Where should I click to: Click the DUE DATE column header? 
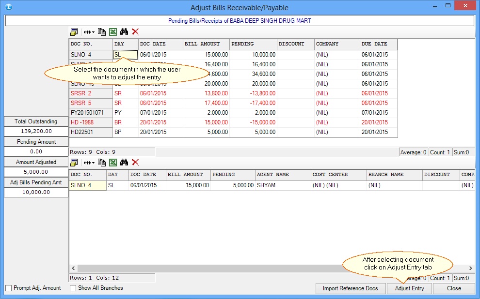pyautogui.click(x=379, y=44)
